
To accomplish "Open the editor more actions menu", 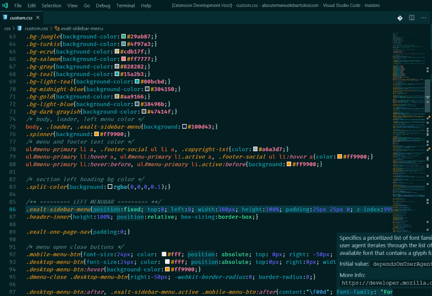I will tap(423, 18).
